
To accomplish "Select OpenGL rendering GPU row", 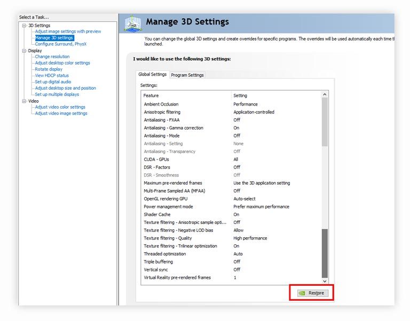I will pos(231,199).
